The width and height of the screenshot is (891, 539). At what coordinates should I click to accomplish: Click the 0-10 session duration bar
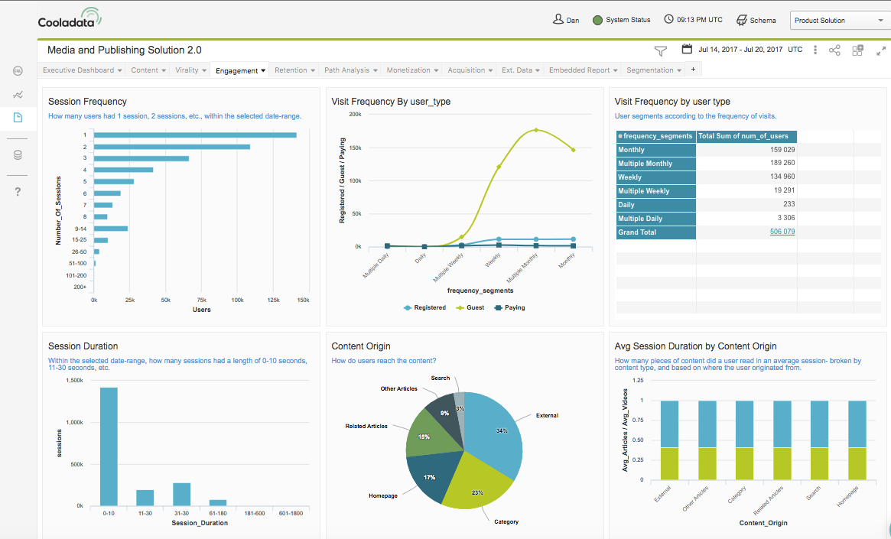pos(109,446)
